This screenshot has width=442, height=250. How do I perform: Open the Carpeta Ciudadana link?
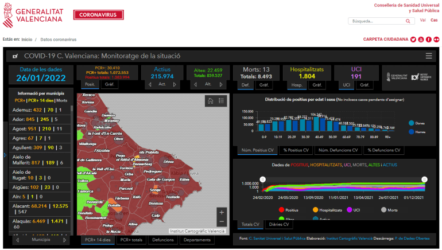[385, 40]
